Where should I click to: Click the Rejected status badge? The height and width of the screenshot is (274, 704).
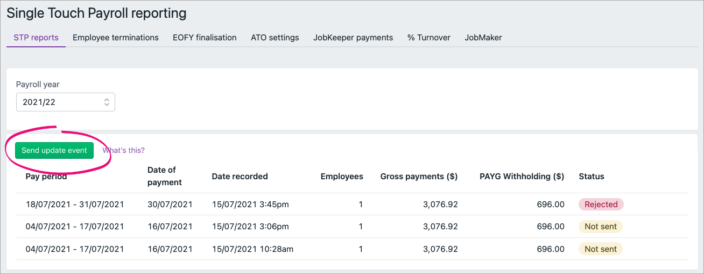pos(601,205)
